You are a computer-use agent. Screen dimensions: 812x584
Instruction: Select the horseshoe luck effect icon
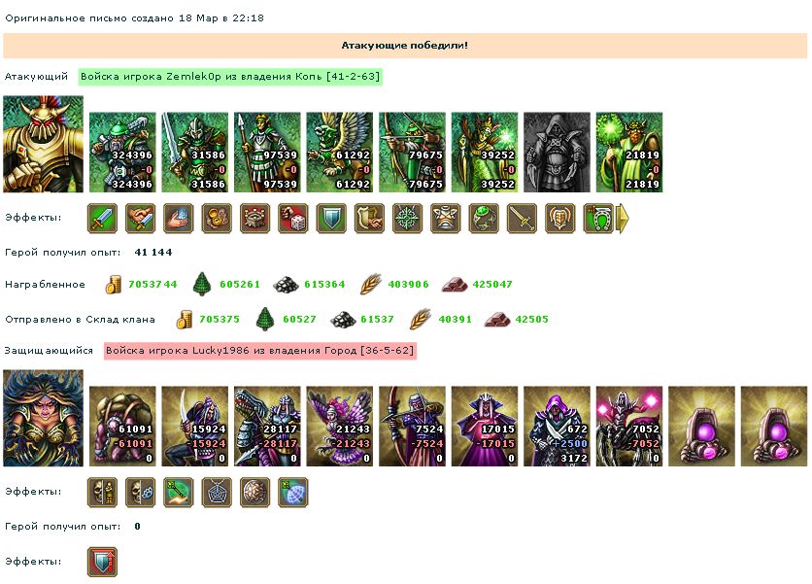(598, 219)
